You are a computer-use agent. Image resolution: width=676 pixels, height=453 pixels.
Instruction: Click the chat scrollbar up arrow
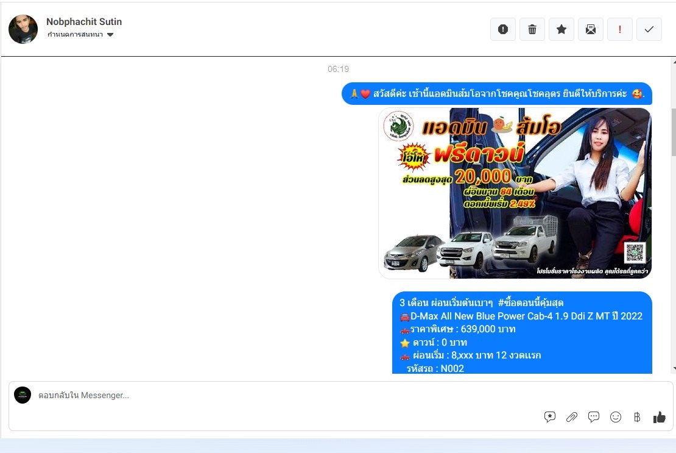pos(673,62)
